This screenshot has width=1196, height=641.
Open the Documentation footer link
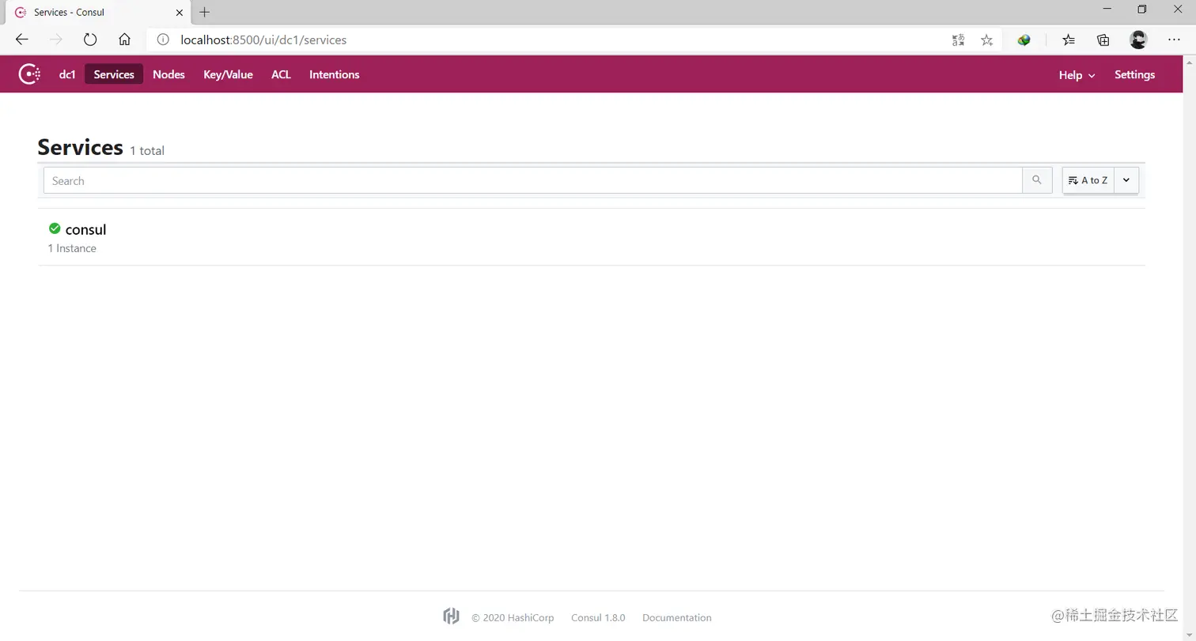coord(676,617)
